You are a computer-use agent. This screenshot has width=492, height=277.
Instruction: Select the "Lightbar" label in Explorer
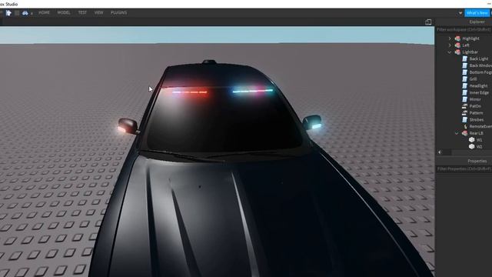click(470, 52)
